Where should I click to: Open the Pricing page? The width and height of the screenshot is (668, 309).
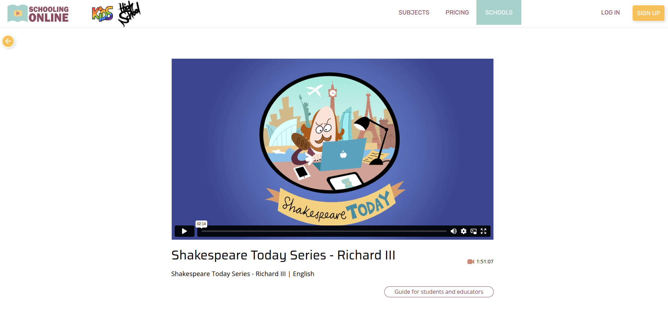pyautogui.click(x=457, y=12)
